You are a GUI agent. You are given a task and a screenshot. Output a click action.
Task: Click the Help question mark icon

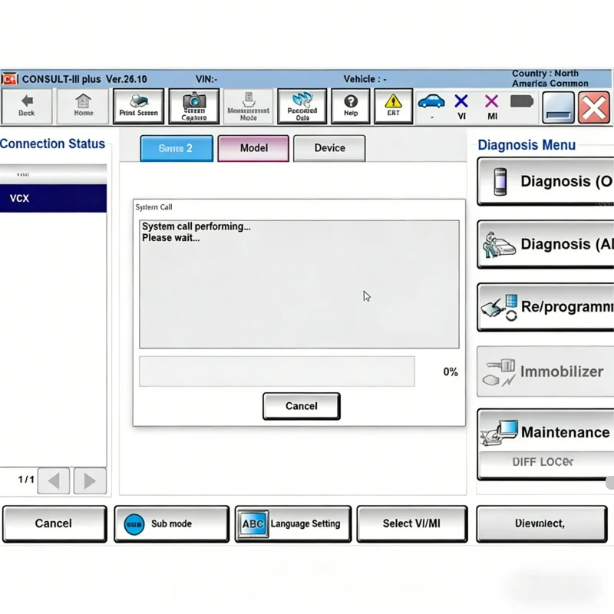coord(351,106)
